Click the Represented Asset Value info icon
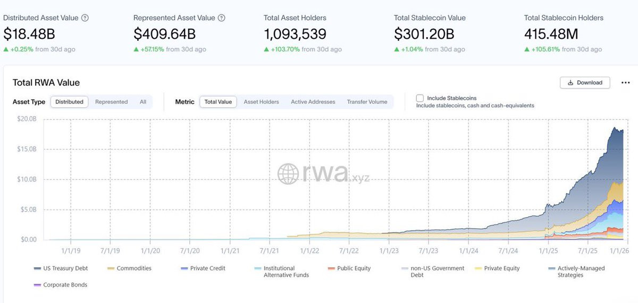This screenshot has height=303, width=638. pos(222,18)
